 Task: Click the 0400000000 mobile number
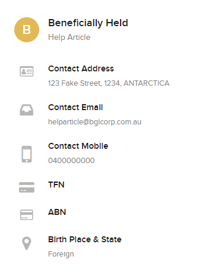pyautogui.click(x=71, y=161)
